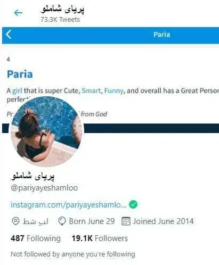This screenshot has height=265, width=219.
Task: Follow the 'Funny' hyperlink
Action: (113, 90)
